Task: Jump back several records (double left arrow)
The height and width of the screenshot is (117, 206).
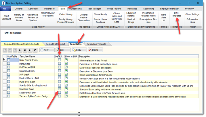Action: point(10,50)
